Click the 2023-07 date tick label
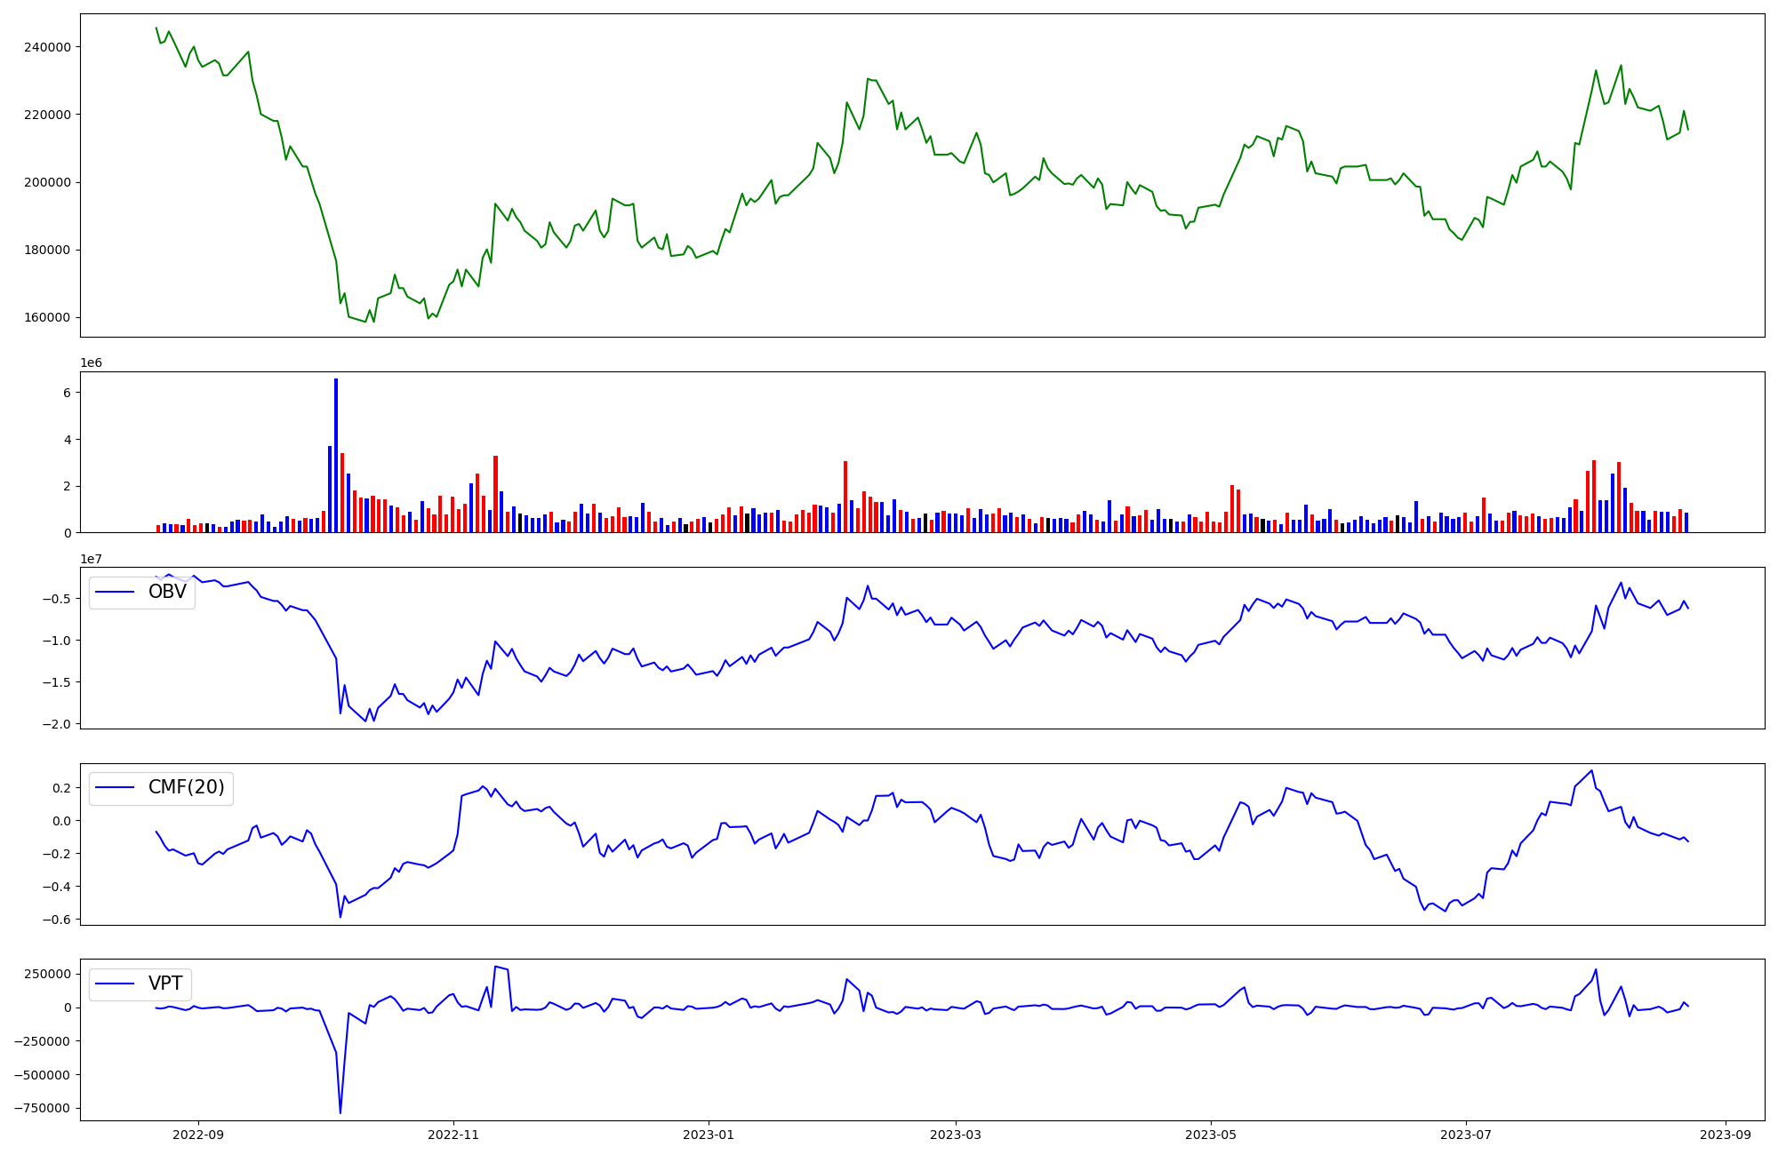 tap(1465, 1135)
